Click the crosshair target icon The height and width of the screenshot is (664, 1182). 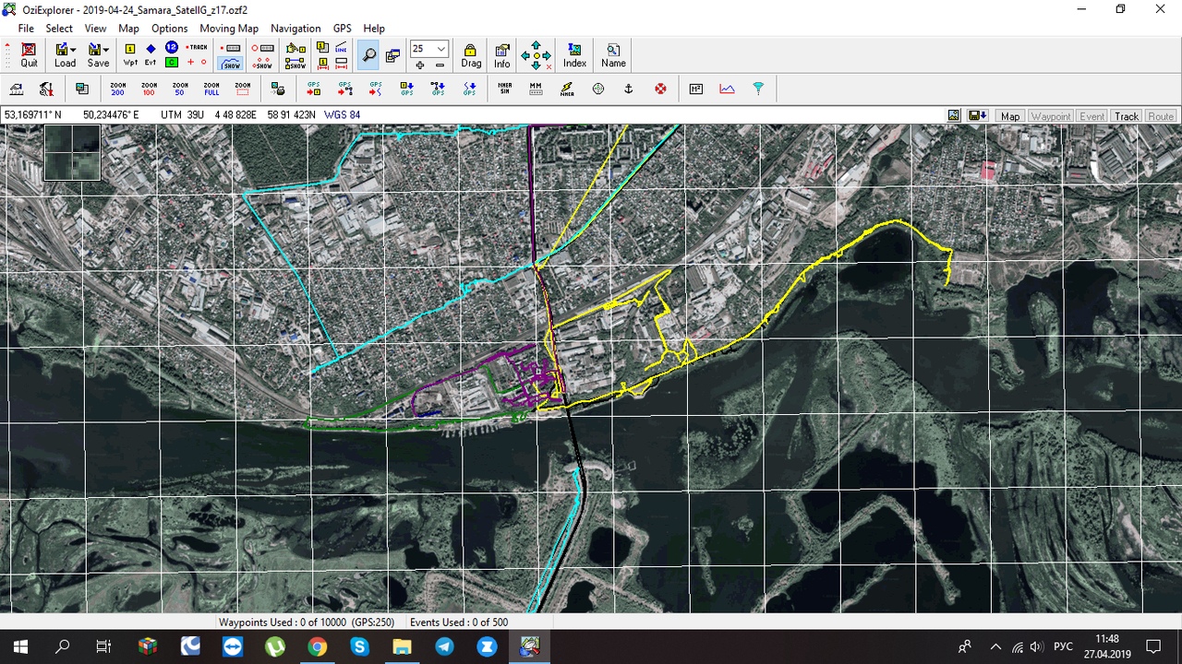598,89
